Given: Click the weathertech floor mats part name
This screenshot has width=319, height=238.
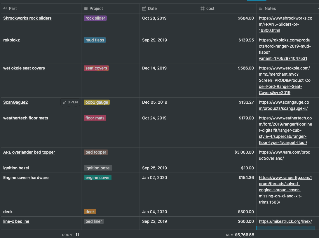Looking at the screenshot, I should tap(26, 118).
